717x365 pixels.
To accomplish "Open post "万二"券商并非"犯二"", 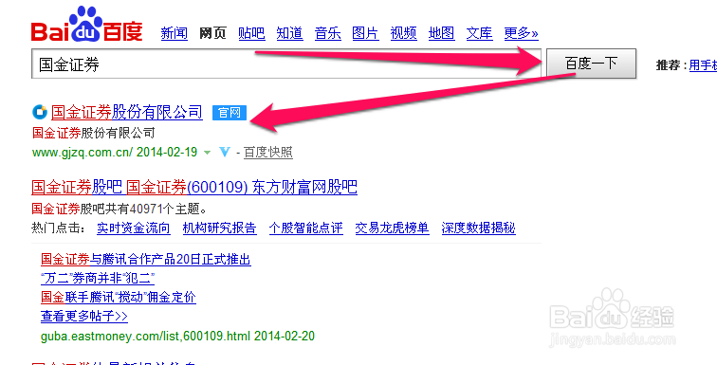I will click(98, 278).
